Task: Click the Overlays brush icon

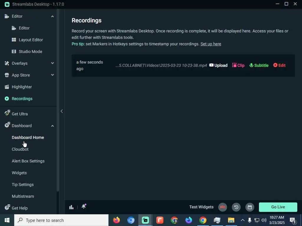Action: point(7,63)
